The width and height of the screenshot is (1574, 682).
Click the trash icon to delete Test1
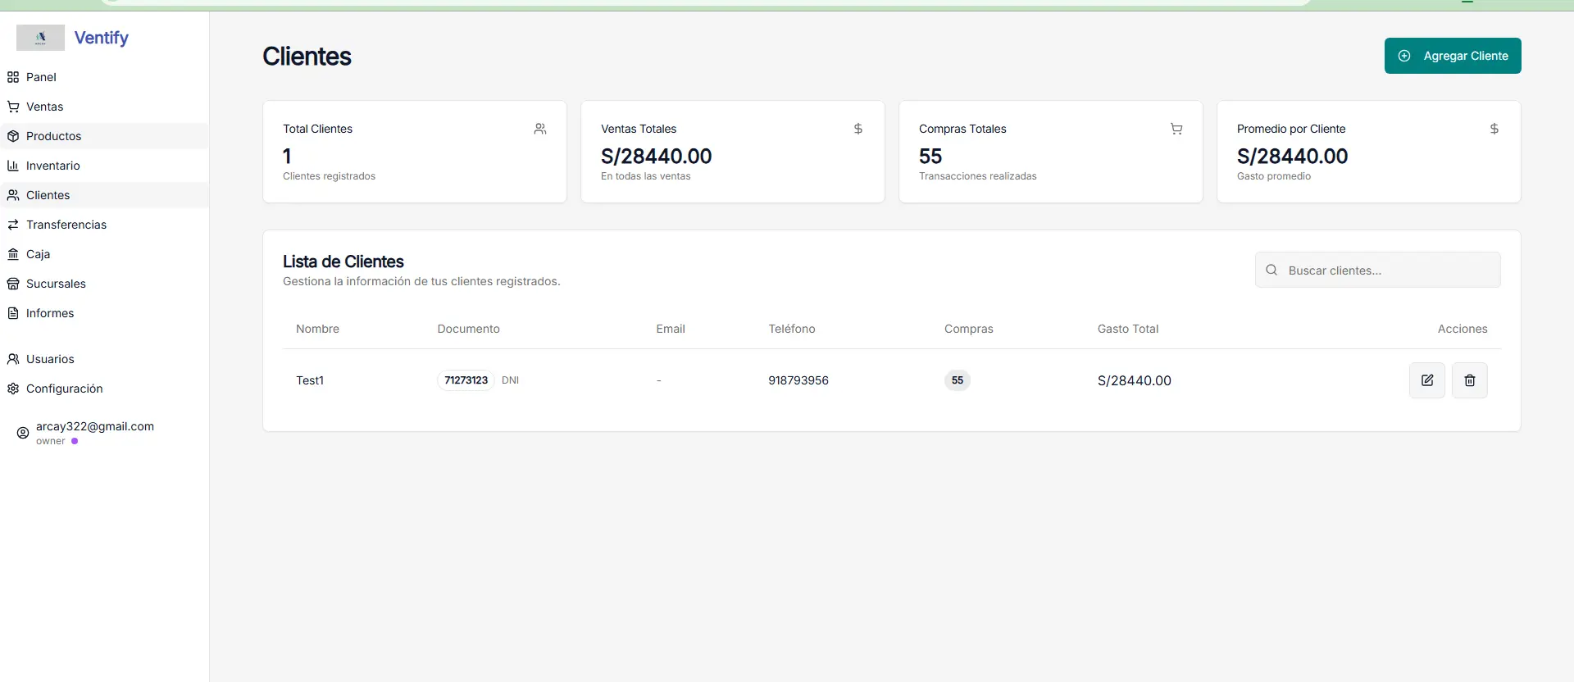coord(1469,380)
